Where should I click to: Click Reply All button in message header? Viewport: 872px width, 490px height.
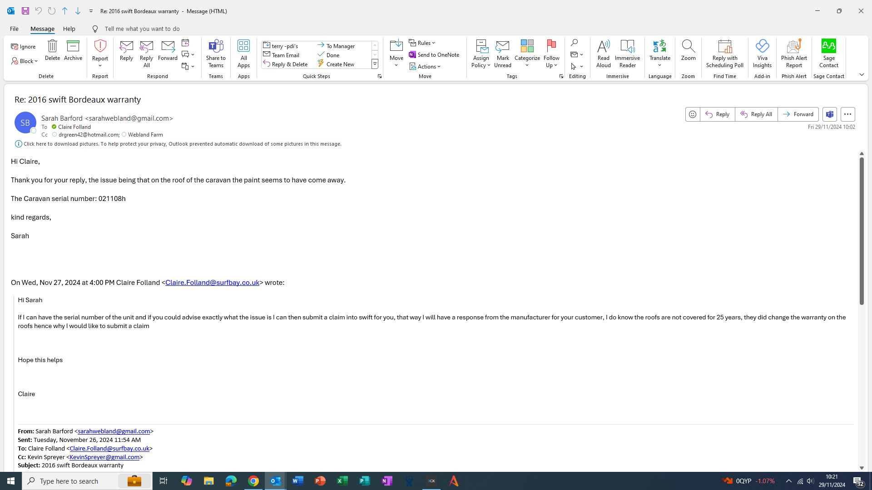coord(756,114)
